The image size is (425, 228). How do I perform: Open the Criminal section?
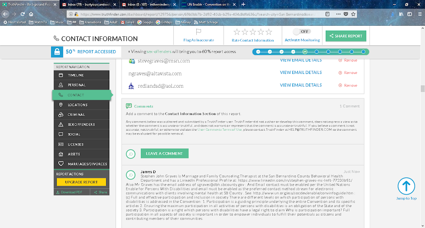[x=82, y=114]
